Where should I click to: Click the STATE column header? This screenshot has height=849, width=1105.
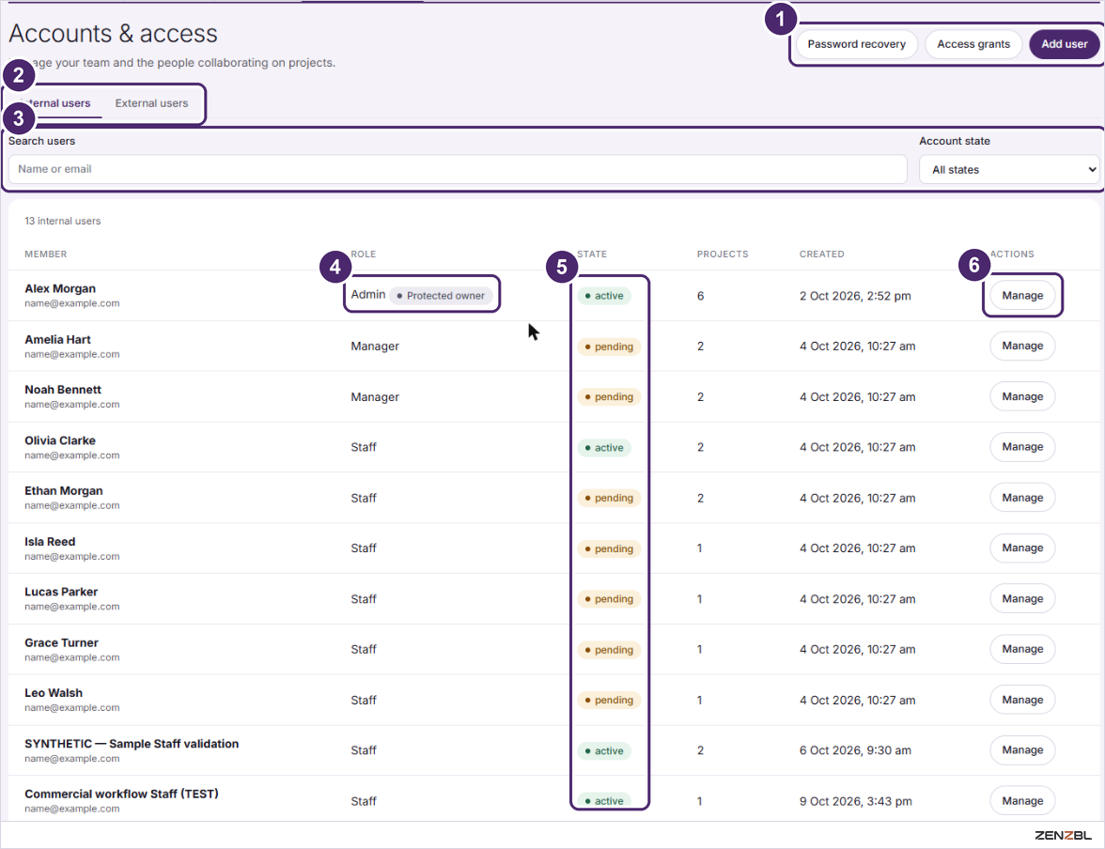[592, 255]
